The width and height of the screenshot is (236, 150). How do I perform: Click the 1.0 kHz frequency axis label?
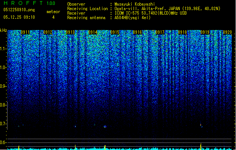click(3, 68)
